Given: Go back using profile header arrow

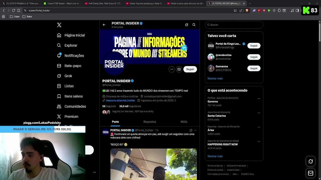Looking at the screenshot, I should pyautogui.click(x=104, y=25).
